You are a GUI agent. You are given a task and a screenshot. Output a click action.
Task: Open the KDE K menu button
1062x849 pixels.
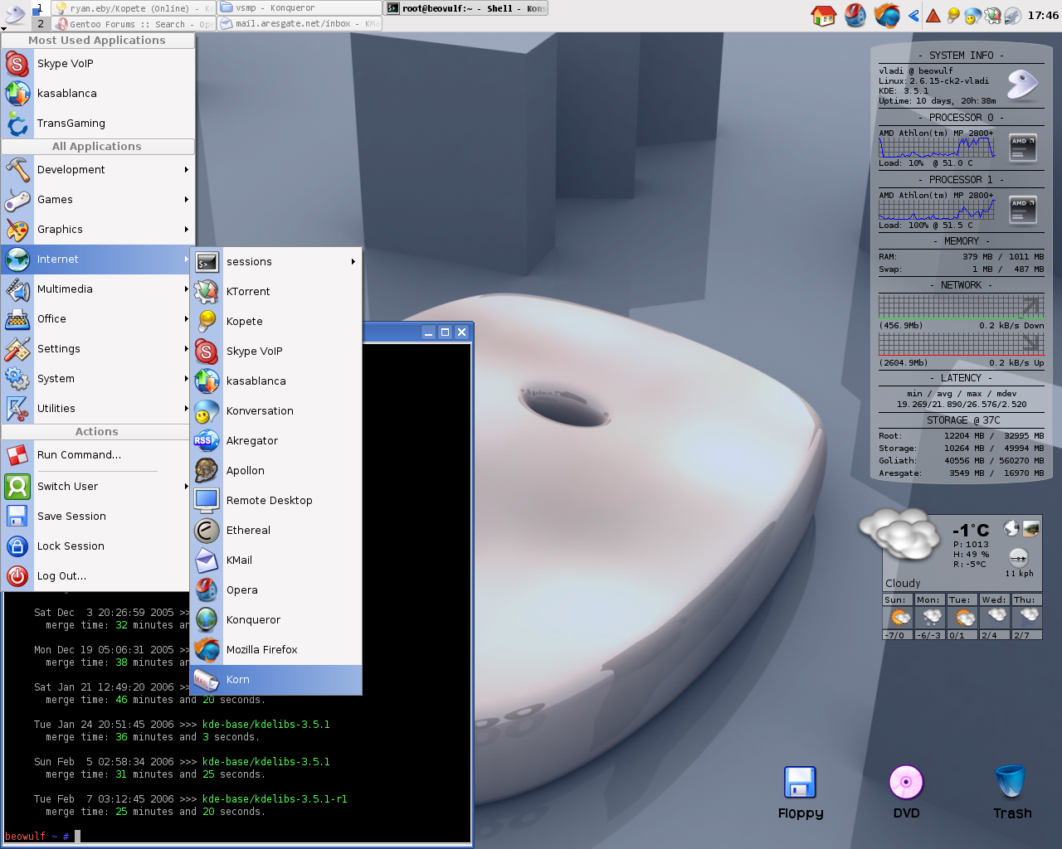coord(15,14)
